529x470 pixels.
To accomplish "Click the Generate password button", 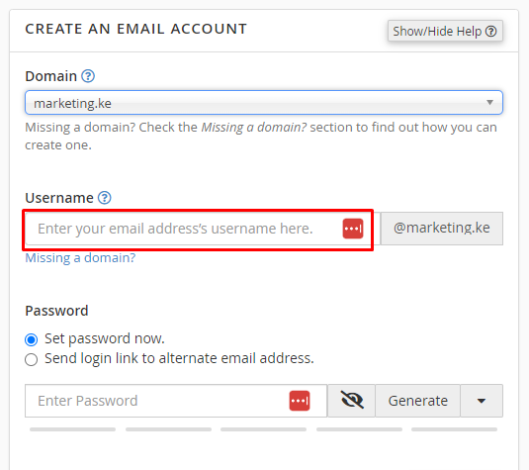I will [417, 401].
